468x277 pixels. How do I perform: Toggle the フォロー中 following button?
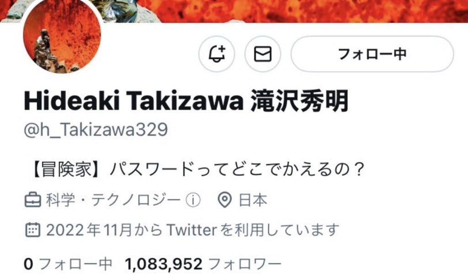(372, 54)
